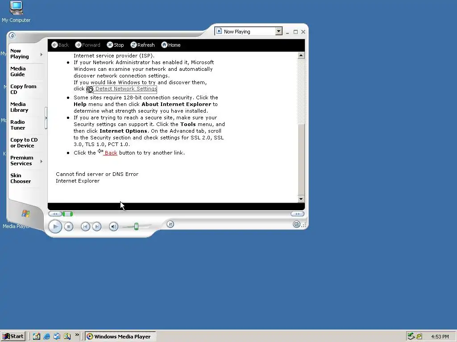Click the Detect Network Settings magnifier icon
Image resolution: width=457 pixels, height=342 pixels.
(x=90, y=89)
